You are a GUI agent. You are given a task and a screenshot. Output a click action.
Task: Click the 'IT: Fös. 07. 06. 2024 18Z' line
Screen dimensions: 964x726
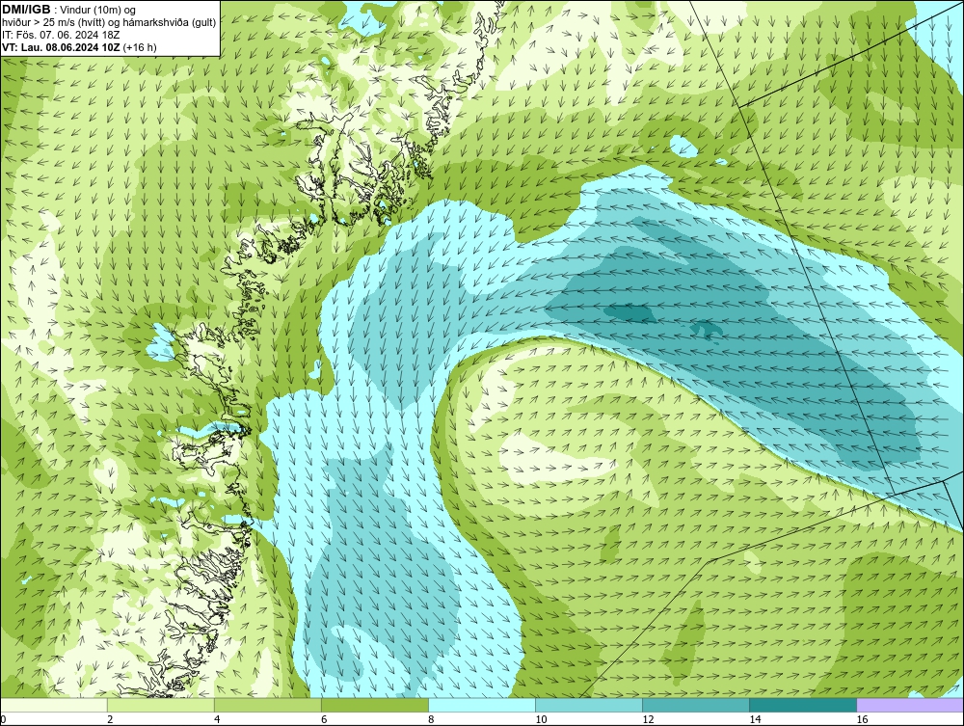[61, 35]
